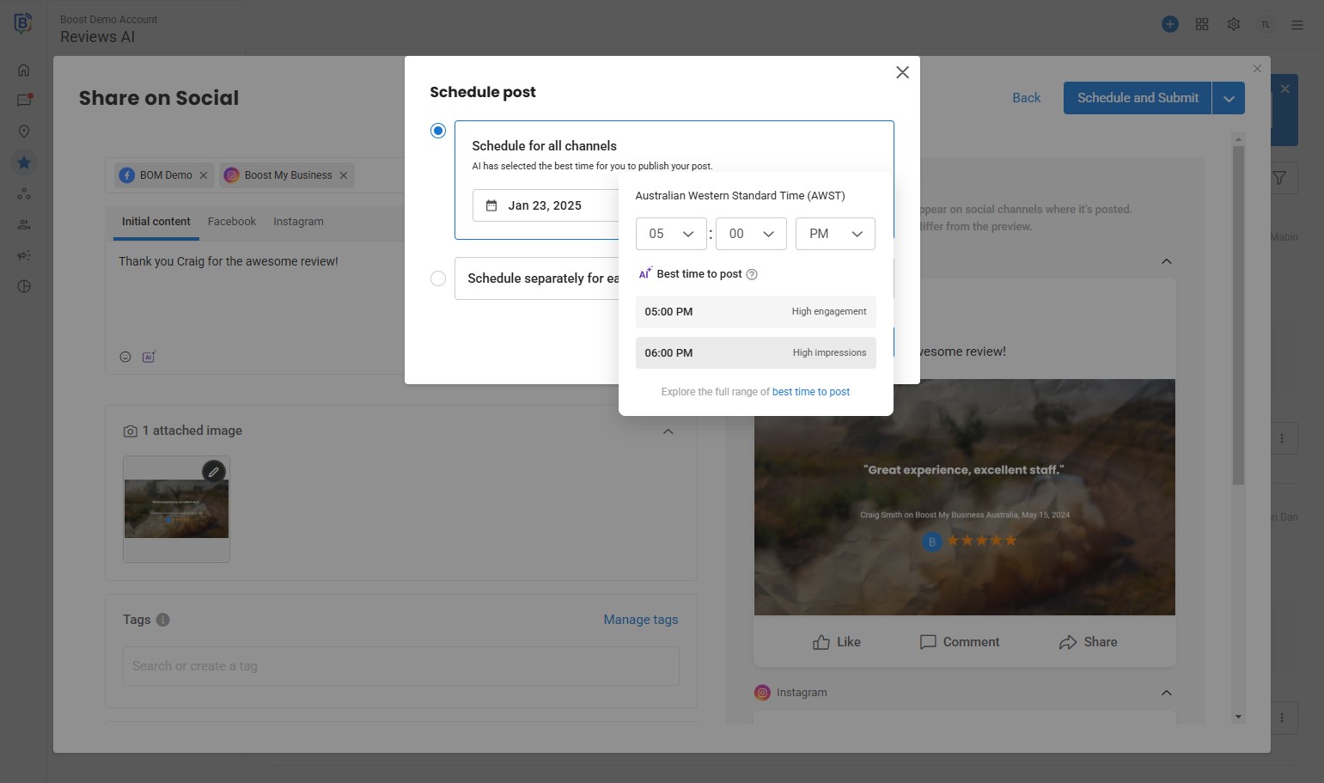Viewport: 1324px width, 783px height.
Task: Open the best time to post link
Action: 810,392
